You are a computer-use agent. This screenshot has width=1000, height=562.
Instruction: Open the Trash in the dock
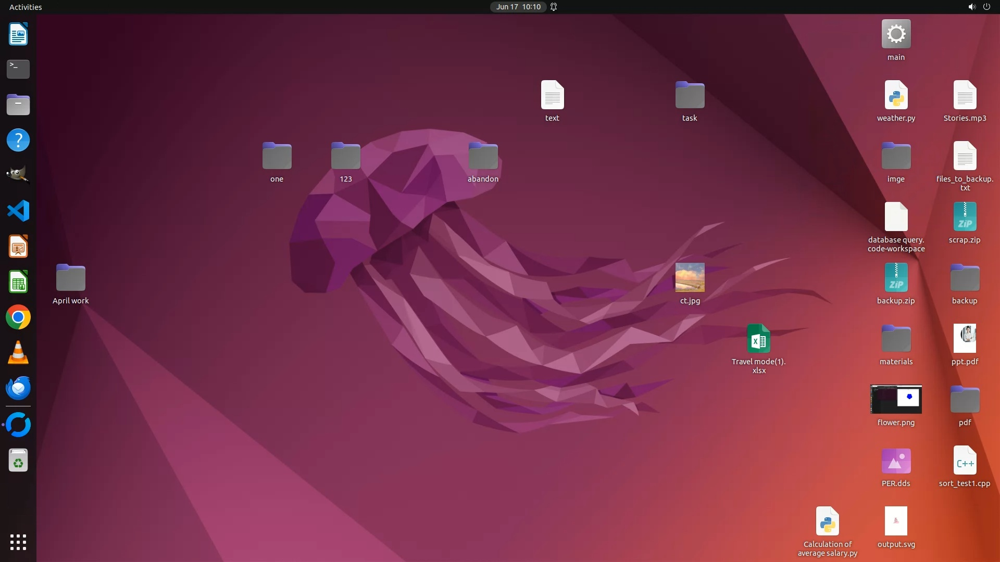click(18, 461)
